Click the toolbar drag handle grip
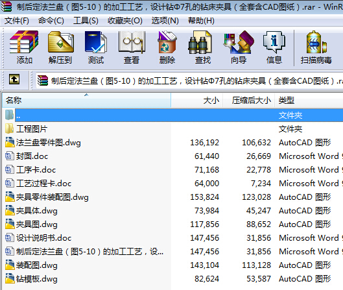This screenshot has height=290, width=343. point(3,48)
